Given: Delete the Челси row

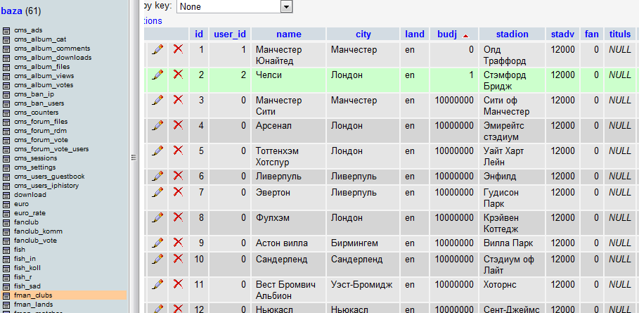Looking at the screenshot, I should click(178, 74).
